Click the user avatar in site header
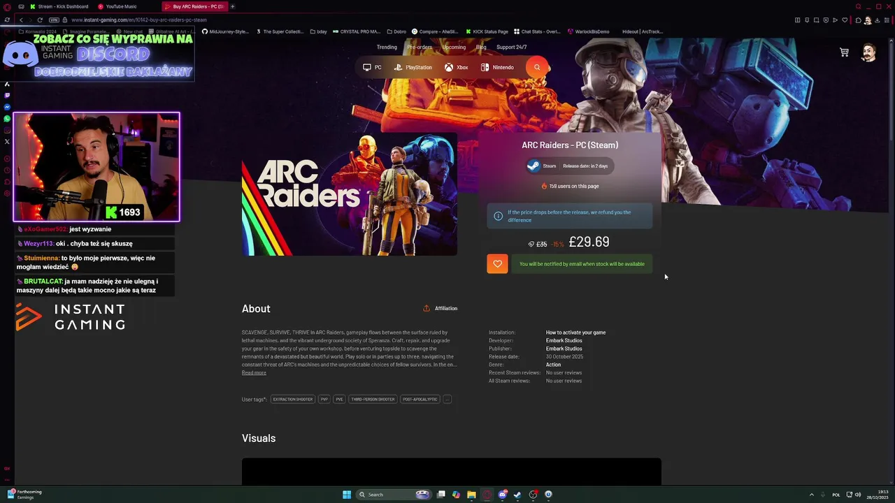 (868, 52)
